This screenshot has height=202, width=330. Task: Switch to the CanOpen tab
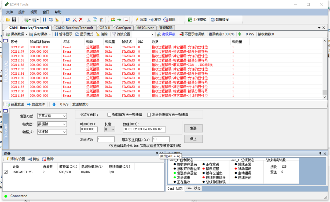pos(123,28)
